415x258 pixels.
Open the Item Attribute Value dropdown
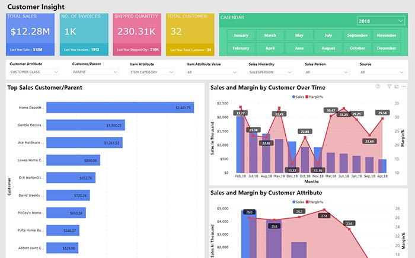[x=212, y=72]
